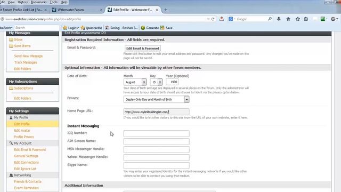The height and width of the screenshot is (192, 341).
Task: Click the Edit Email & Password button
Action: tap(143, 49)
